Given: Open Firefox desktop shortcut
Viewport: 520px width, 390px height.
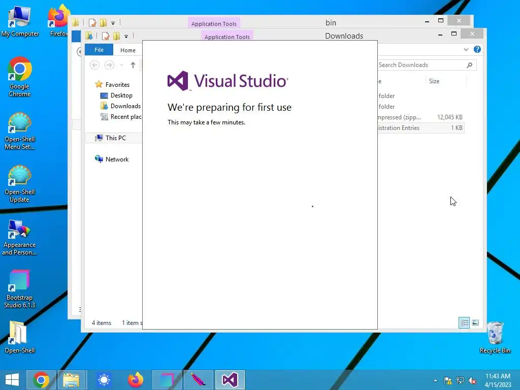Looking at the screenshot, I should [58, 20].
